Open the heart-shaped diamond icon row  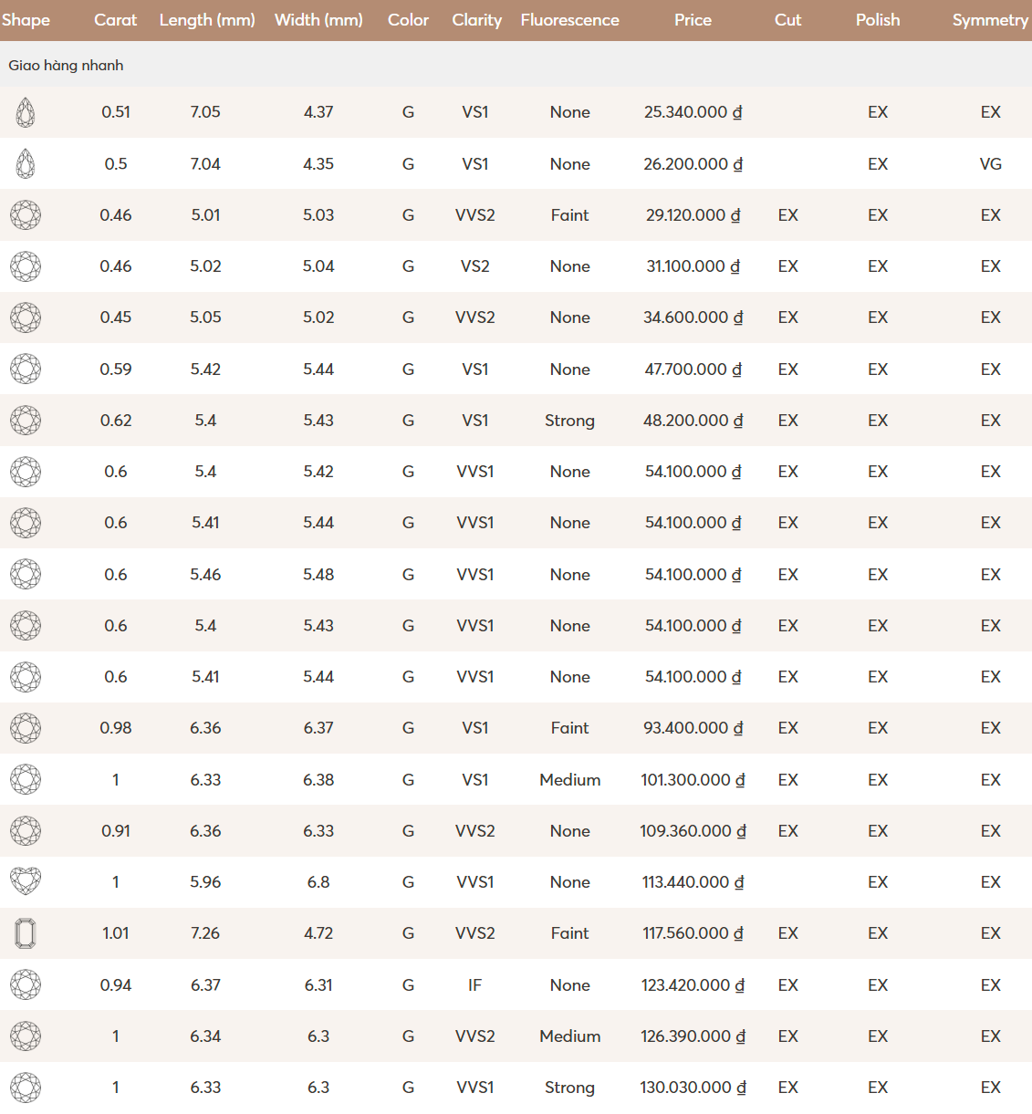[x=26, y=881]
